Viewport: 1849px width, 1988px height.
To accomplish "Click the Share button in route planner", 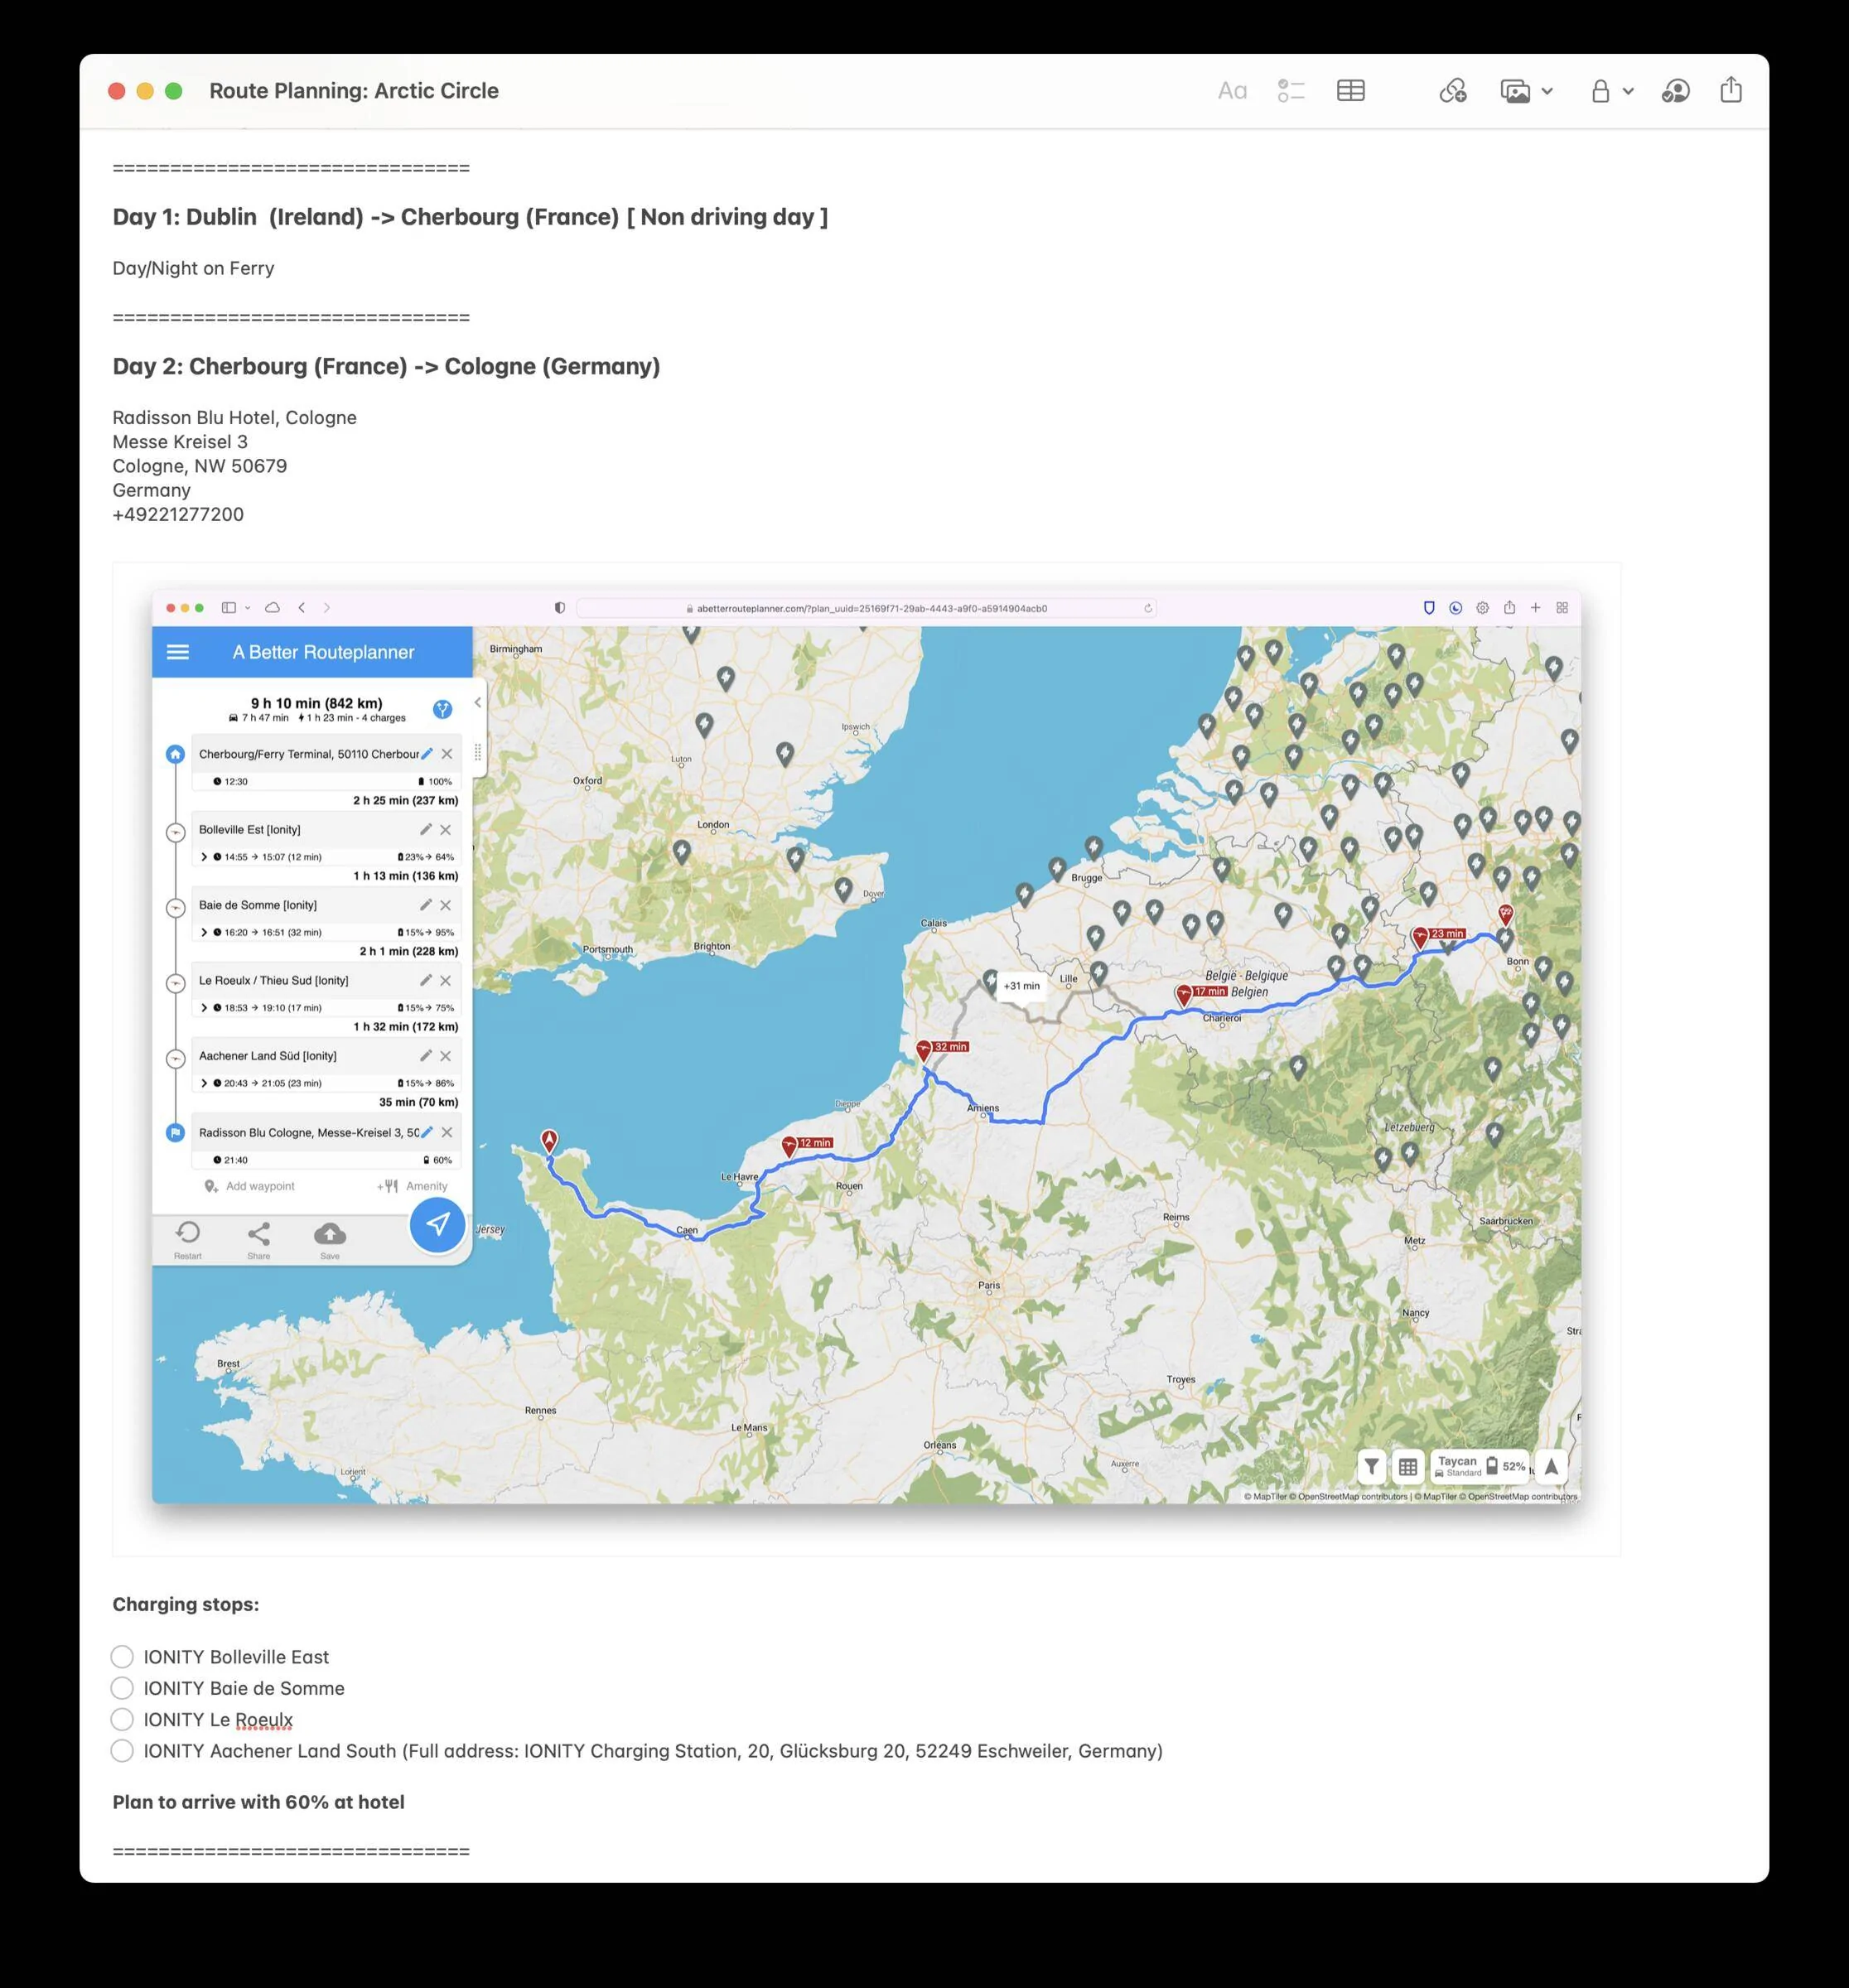I will click(x=259, y=1240).
